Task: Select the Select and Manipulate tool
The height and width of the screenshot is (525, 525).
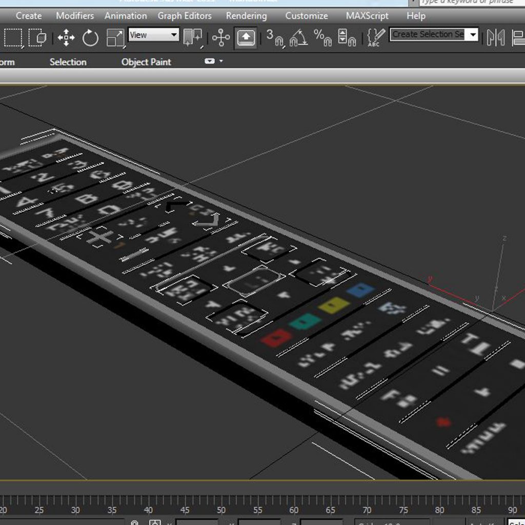Action: point(220,37)
